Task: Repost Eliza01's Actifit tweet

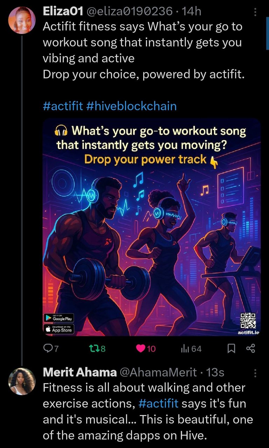Action: pos(98,349)
